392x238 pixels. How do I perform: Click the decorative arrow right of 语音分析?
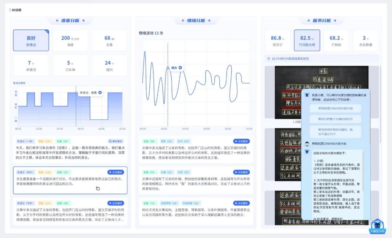pyautogui.click(x=83, y=21)
